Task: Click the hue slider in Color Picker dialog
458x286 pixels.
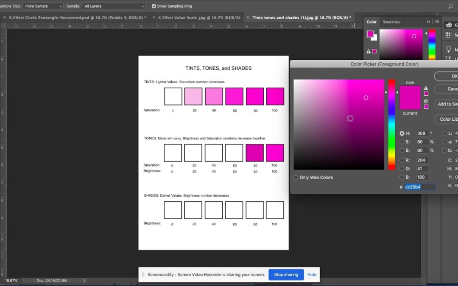Action: click(x=391, y=125)
